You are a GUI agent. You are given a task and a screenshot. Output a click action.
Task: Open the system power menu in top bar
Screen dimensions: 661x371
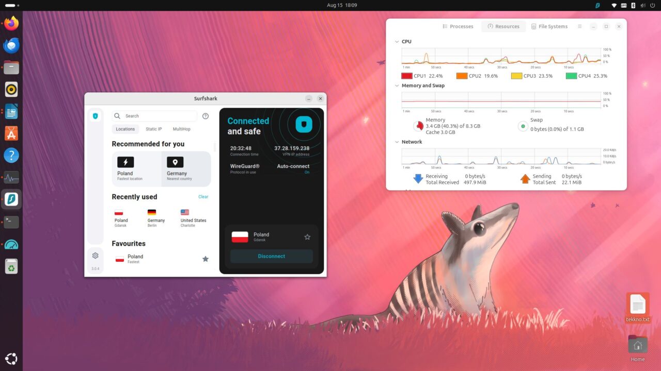(x=652, y=5)
